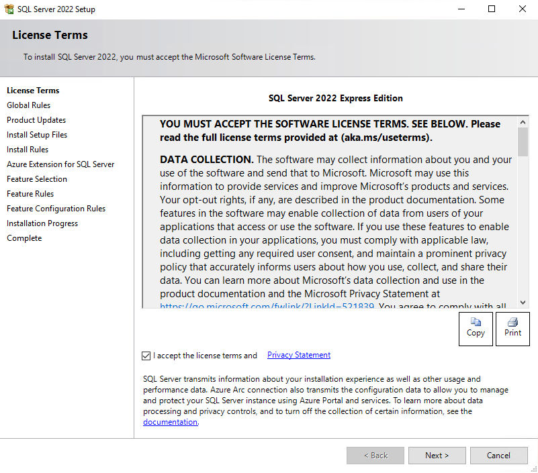The width and height of the screenshot is (538, 473).
Task: Select Install Setup Files step
Action: 37,135
